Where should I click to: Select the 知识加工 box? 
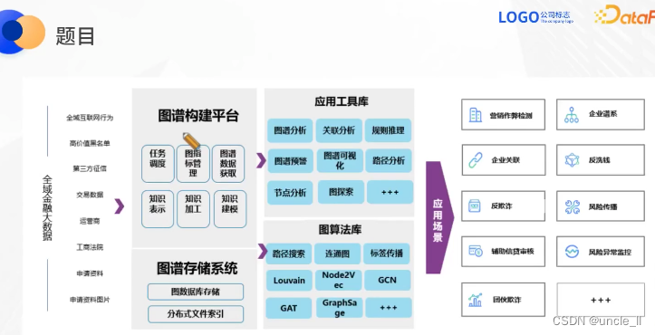193,209
